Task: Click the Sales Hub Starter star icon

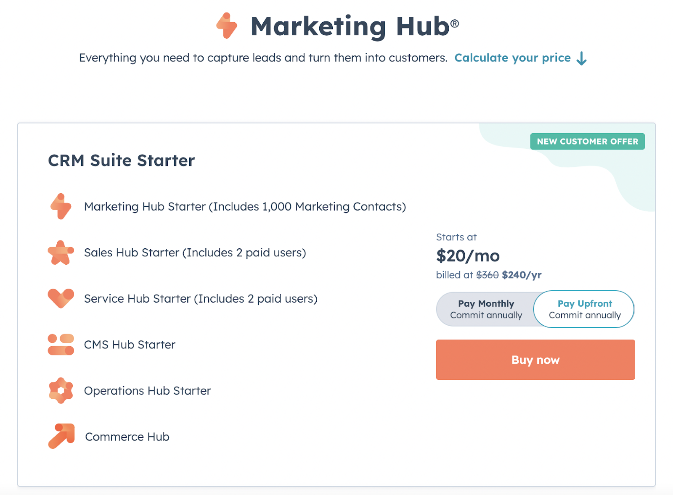Action: (61, 253)
